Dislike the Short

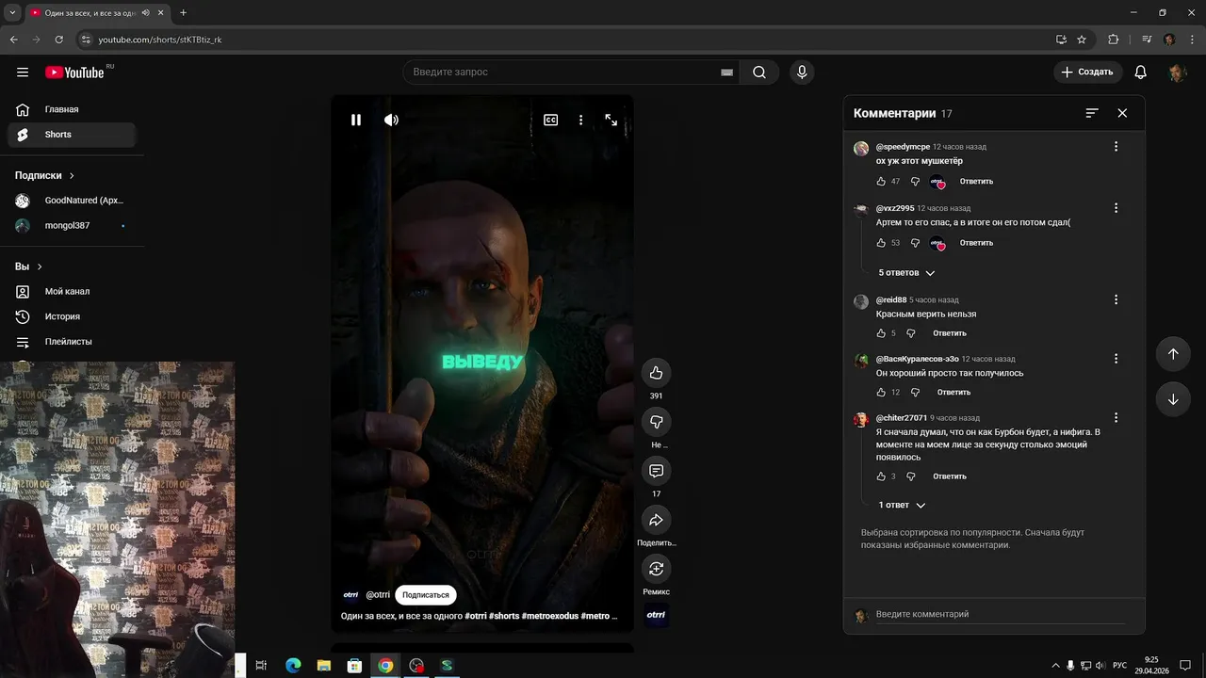pyautogui.click(x=657, y=422)
